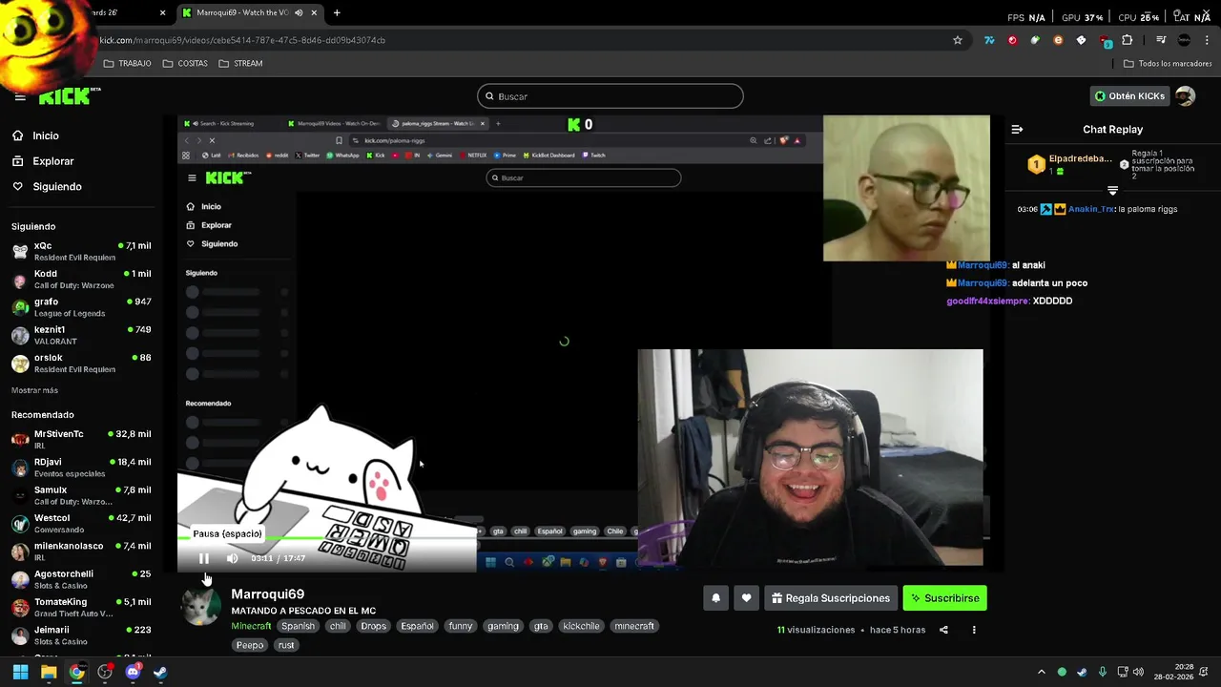1221x687 pixels.
Task: Click the green Suscribirse button
Action: point(944,598)
